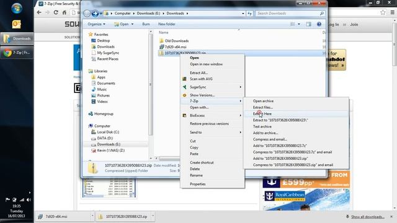397x223 pixels.
Task: Click into the Search Downloads field
Action: point(290,14)
